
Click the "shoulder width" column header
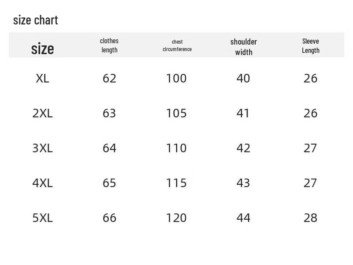pyautogui.click(x=243, y=47)
